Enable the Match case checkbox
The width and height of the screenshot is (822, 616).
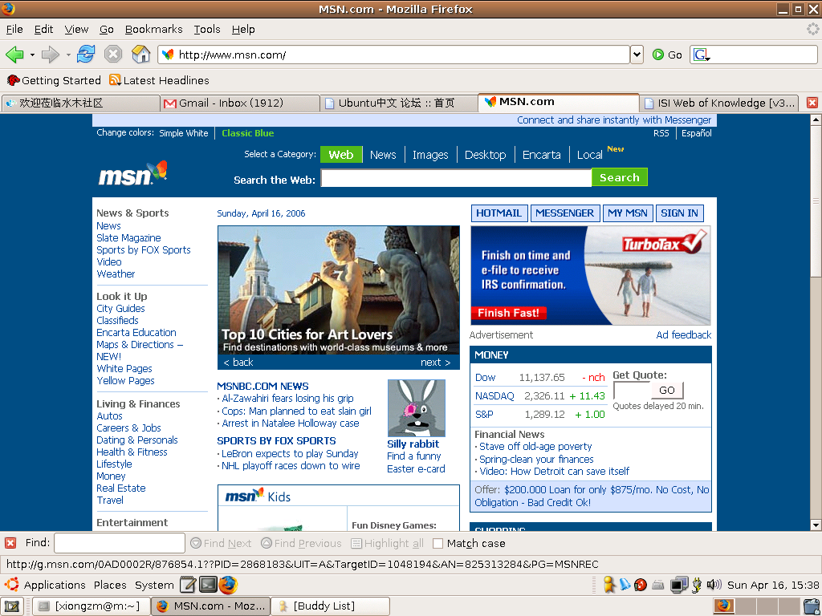(x=437, y=544)
